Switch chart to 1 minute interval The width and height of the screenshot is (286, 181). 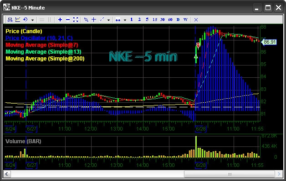pyautogui.click(x=132, y=20)
